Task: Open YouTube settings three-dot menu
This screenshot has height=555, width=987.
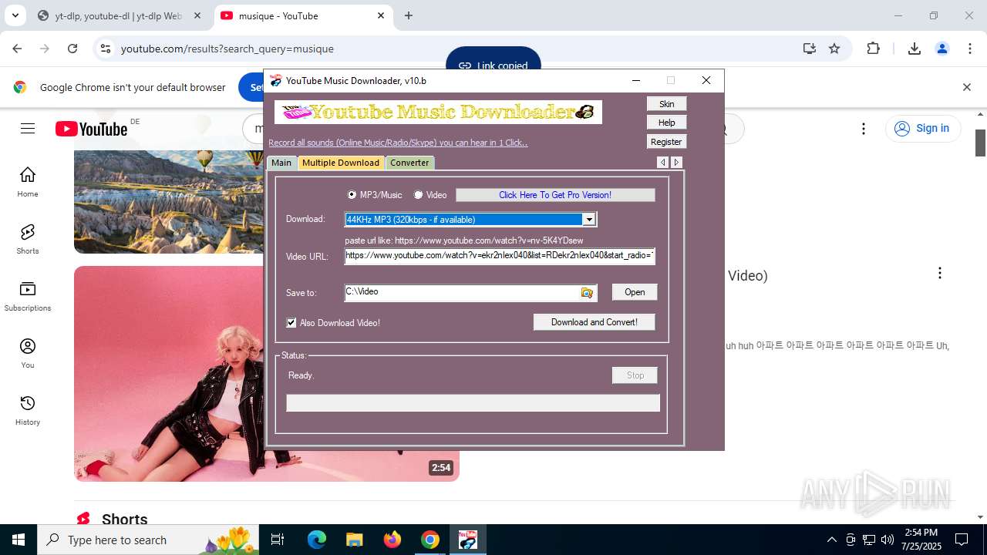Action: [x=864, y=129]
